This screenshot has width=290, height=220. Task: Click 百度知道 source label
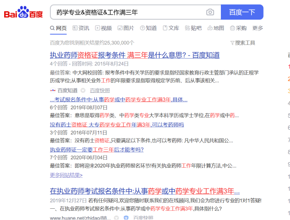pyautogui.click(x=67, y=90)
